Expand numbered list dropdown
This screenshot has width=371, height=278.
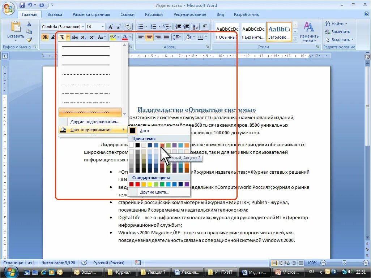159,27
